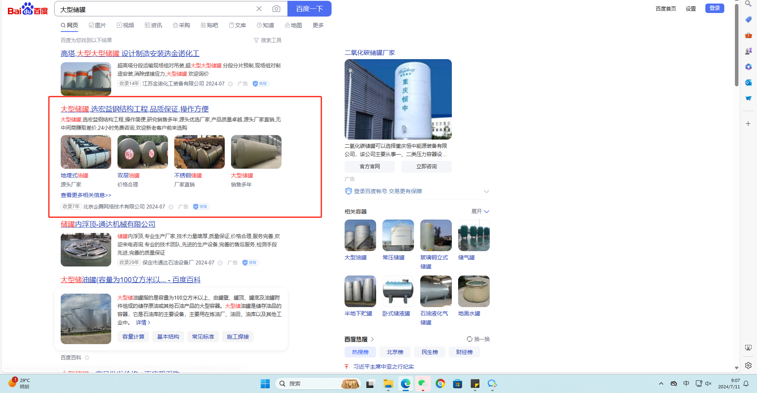Viewport: 757px width, 393px height.
Task: Select the 北京榜 hot search tab
Action: coord(395,352)
